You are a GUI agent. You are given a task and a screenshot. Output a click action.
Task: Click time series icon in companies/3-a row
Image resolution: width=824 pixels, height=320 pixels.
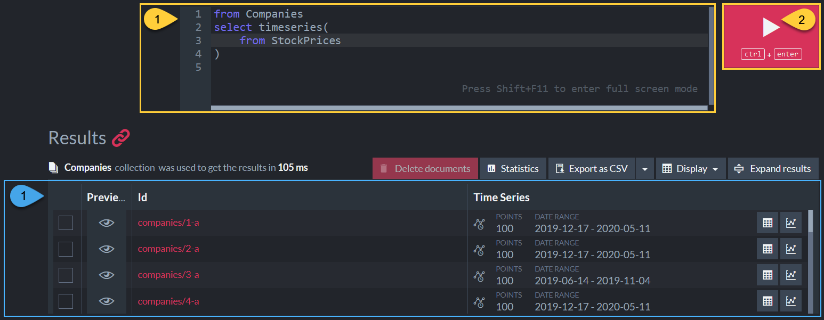coord(479,276)
